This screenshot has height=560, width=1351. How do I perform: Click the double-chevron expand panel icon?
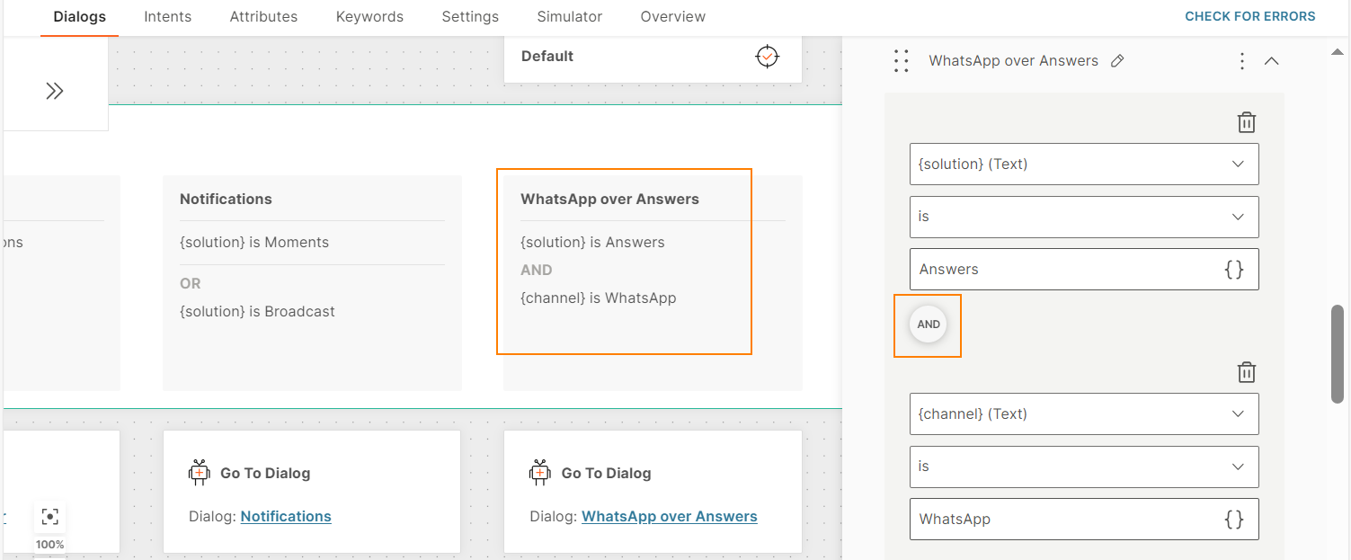[55, 91]
